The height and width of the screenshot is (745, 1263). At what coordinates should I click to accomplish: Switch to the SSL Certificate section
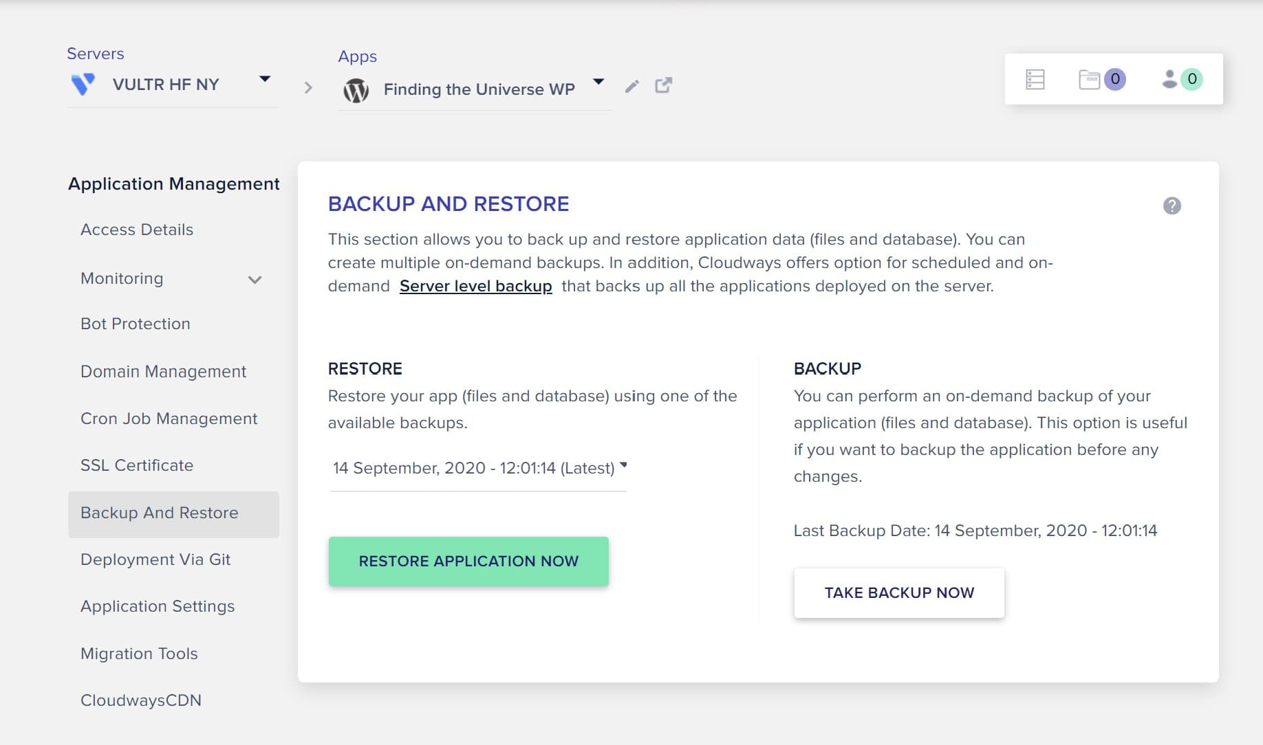point(136,465)
